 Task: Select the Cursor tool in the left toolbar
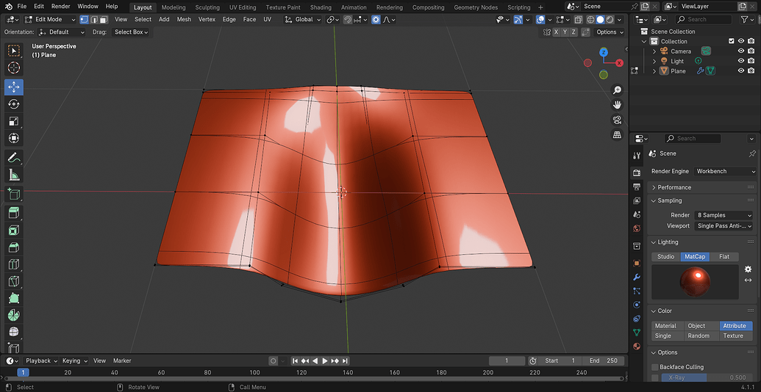point(14,68)
